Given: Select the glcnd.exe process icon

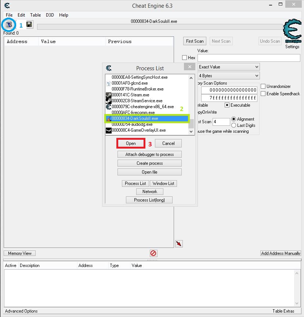Looking at the screenshot, I should click(109, 83).
